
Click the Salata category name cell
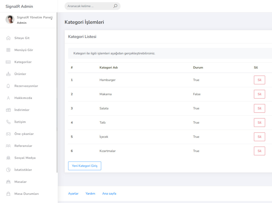tap(104, 108)
